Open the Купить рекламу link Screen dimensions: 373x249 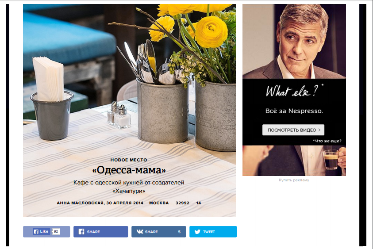(x=294, y=180)
